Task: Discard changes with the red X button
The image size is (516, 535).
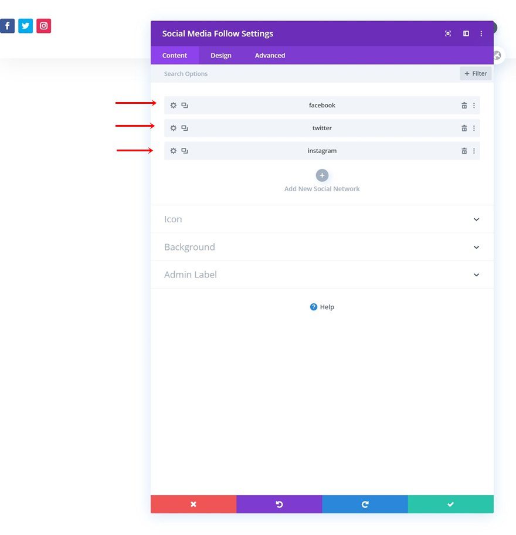Action: click(193, 504)
